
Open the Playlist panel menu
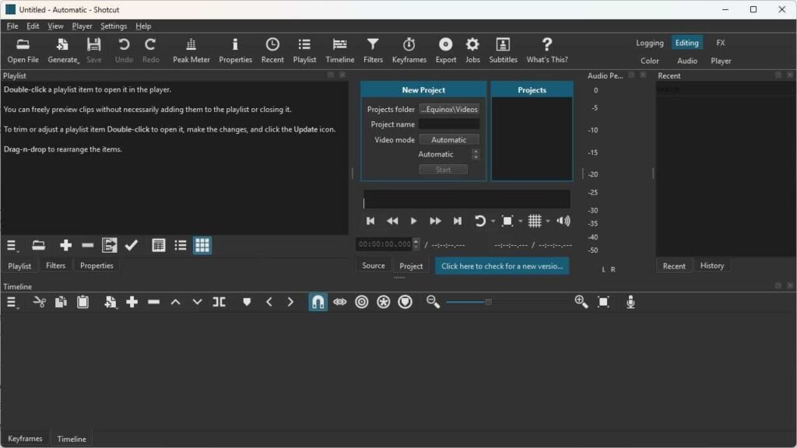click(11, 245)
